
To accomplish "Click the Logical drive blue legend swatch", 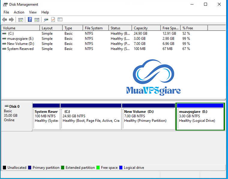I will (121, 168).
